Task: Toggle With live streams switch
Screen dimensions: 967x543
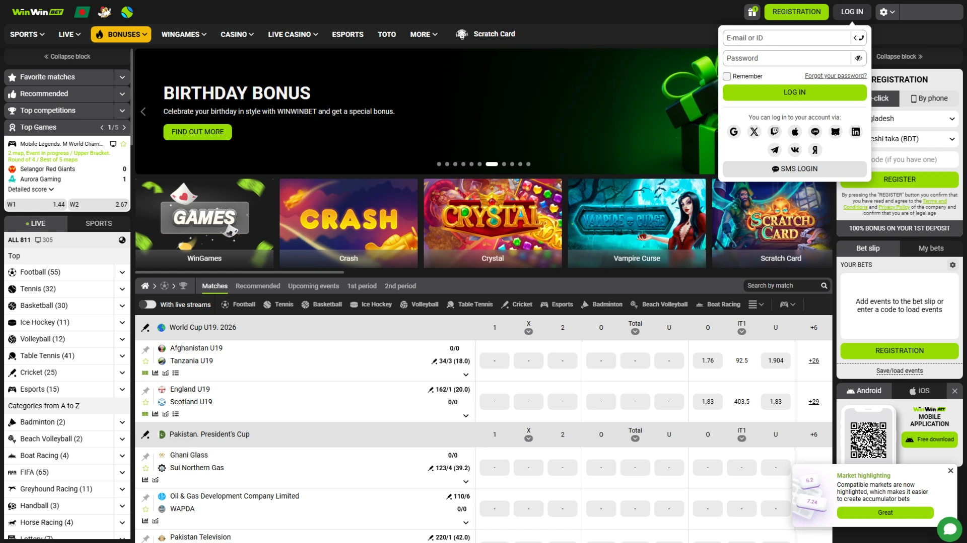Action: point(148,305)
